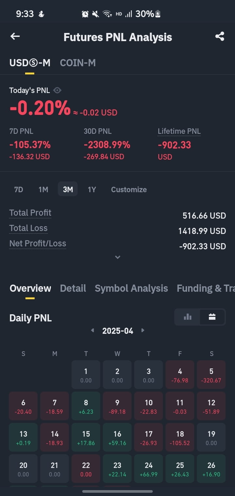The height and width of the screenshot is (496, 235).
Task: Tap the Total Loss label
Action: [28, 228]
